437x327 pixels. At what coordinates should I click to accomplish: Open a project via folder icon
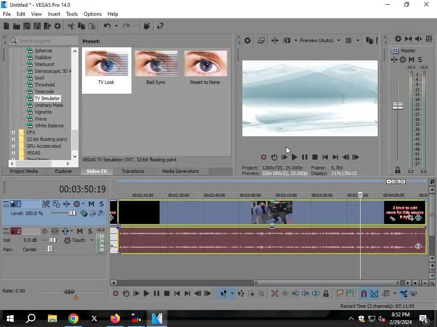point(17,26)
